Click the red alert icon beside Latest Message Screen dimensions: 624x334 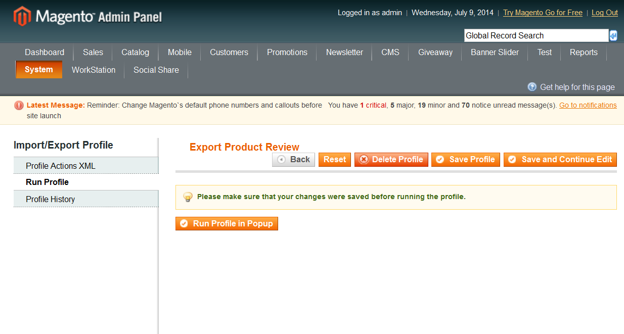coord(19,105)
